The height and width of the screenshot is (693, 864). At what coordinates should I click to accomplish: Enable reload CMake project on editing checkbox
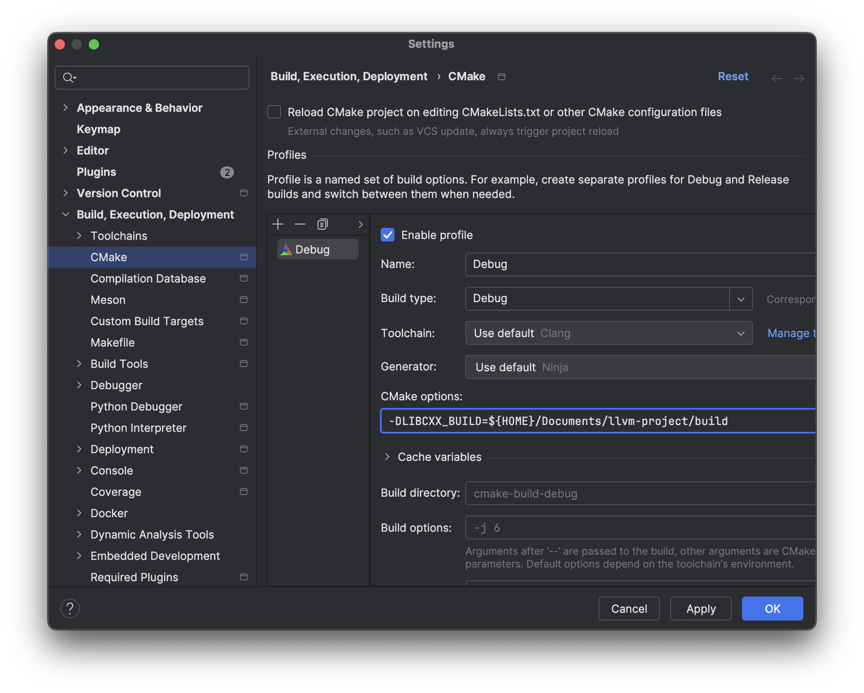coord(274,112)
